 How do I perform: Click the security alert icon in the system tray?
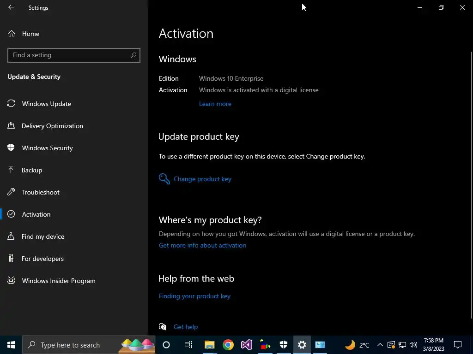[391, 345]
